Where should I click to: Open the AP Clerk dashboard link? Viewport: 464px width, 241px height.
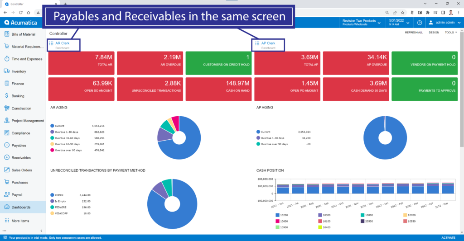point(268,43)
